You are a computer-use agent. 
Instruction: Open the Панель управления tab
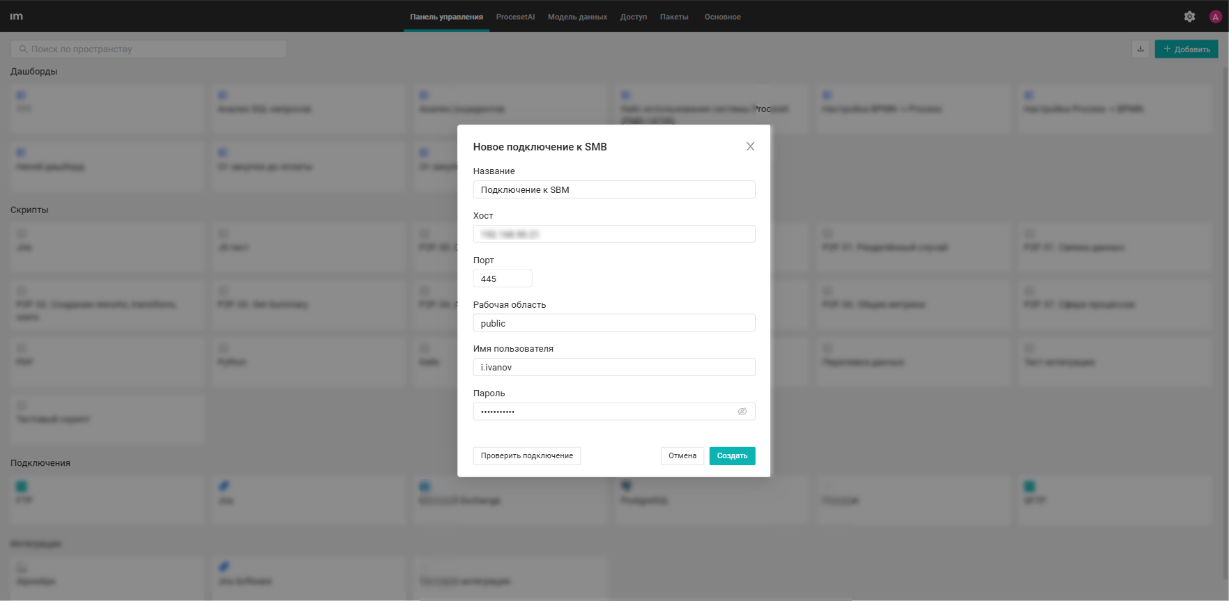[446, 17]
